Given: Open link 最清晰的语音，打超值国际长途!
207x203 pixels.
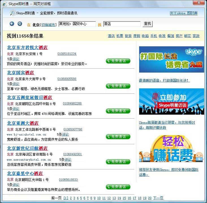Looking at the screenshot, I should [x=165, y=80].
